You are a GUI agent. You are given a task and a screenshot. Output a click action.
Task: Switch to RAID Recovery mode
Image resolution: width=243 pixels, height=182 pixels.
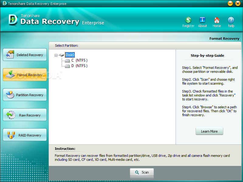coord(25,135)
